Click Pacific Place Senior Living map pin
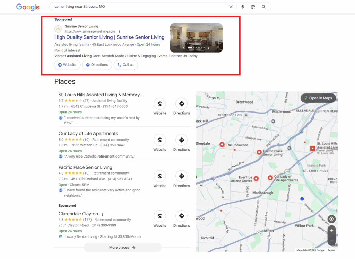Screen dimensions: 355x259 (259, 152)
